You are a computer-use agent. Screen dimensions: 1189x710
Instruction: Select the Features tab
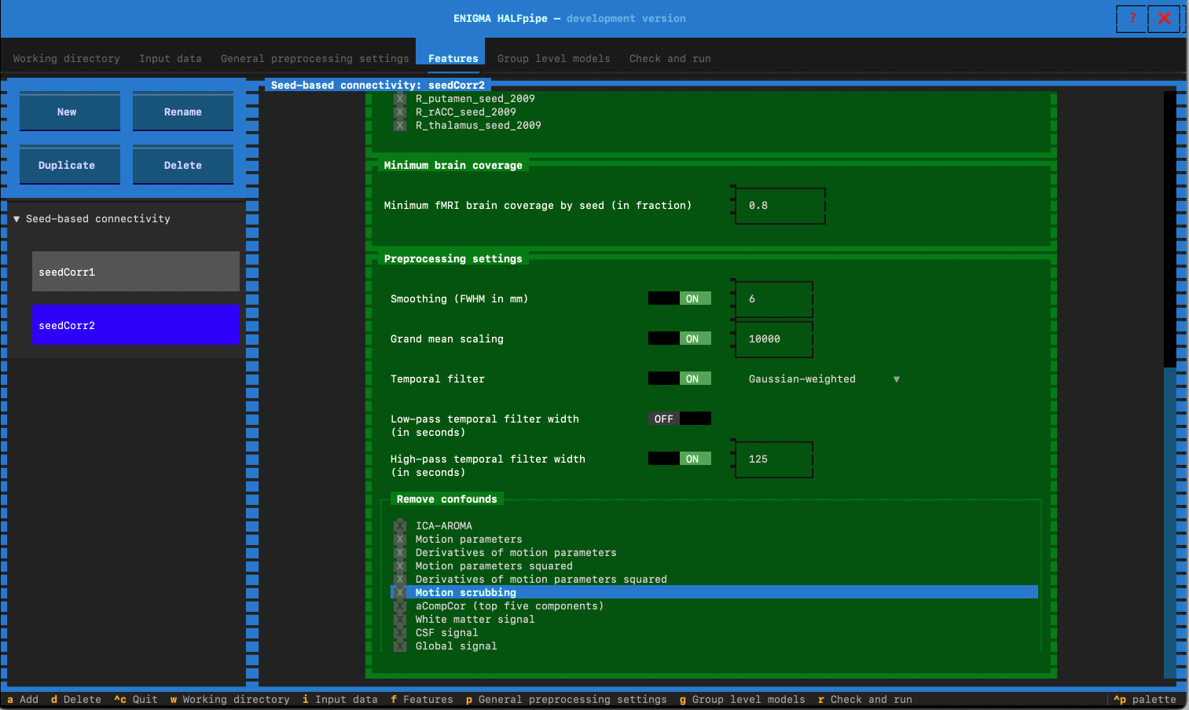coord(453,59)
